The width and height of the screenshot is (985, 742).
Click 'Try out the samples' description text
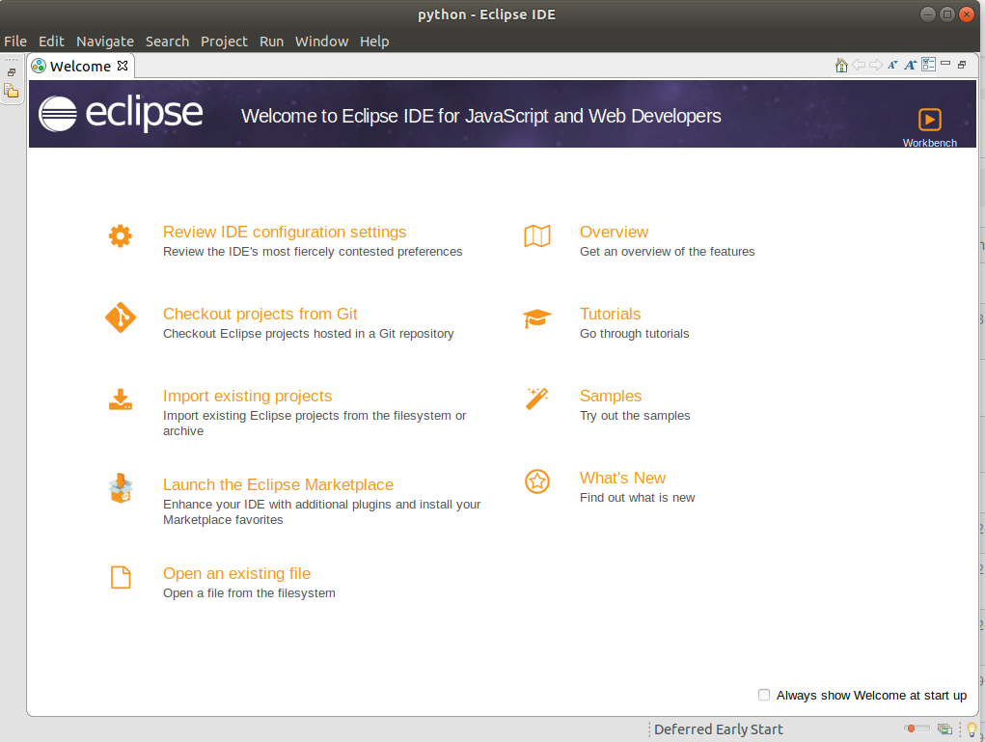[x=635, y=415]
